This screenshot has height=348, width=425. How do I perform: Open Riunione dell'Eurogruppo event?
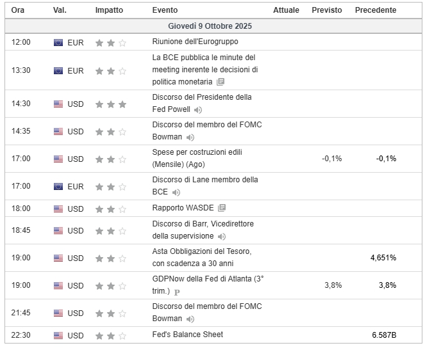(x=195, y=42)
